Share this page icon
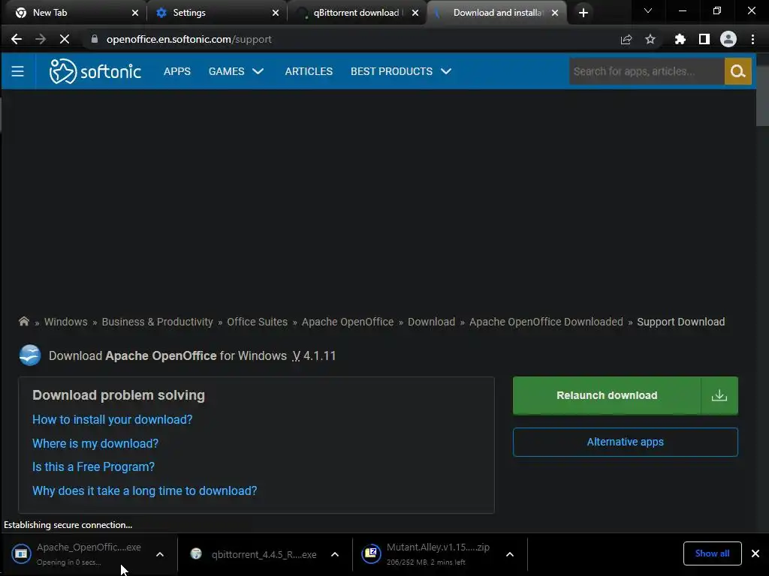Image resolution: width=769 pixels, height=576 pixels. point(626,39)
